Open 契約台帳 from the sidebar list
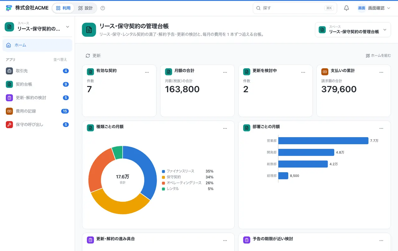 [x=37, y=84]
